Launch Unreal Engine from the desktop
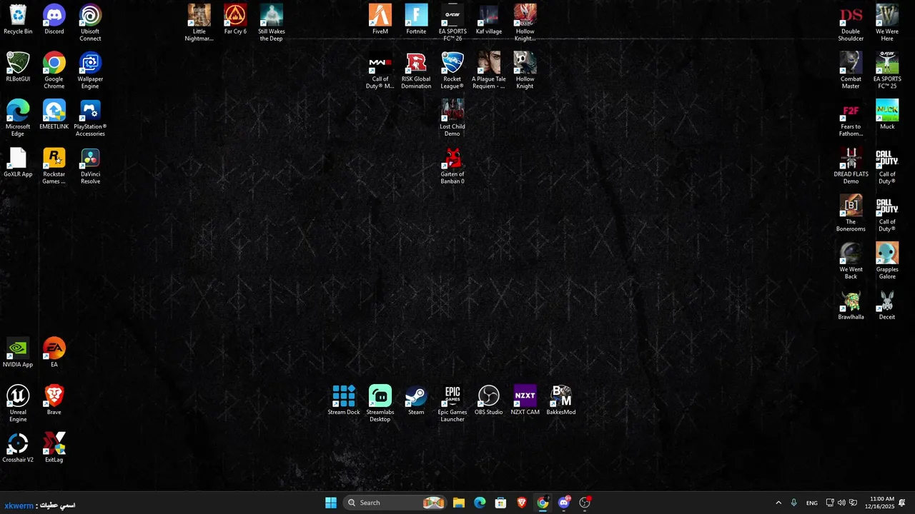The width and height of the screenshot is (915, 514). [18, 404]
